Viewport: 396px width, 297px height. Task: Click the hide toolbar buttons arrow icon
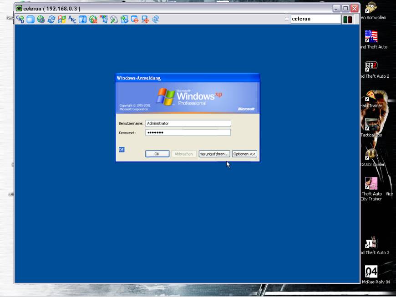tap(103, 19)
